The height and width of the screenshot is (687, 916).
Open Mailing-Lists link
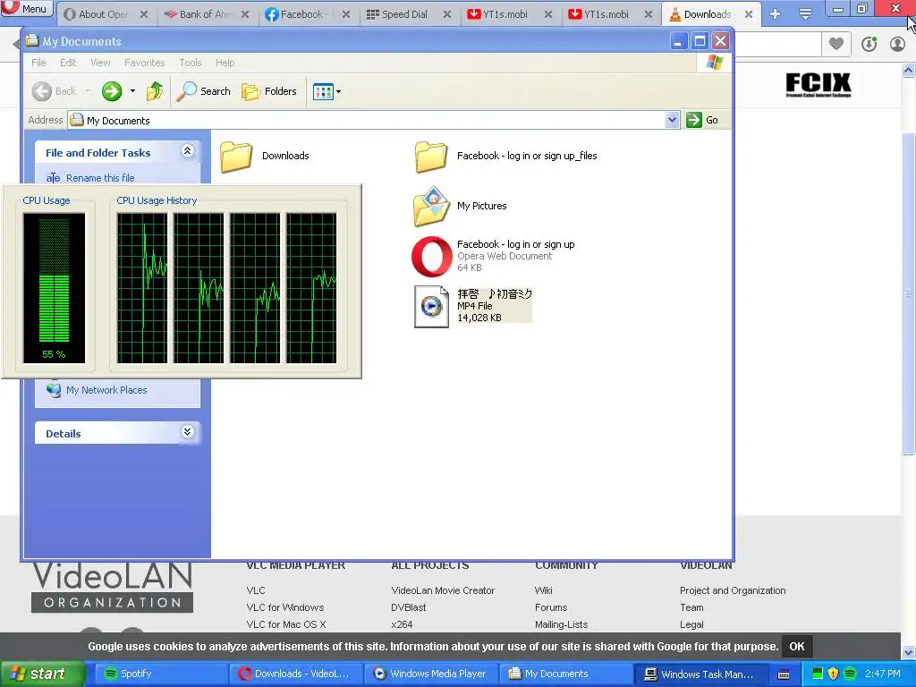tap(561, 624)
